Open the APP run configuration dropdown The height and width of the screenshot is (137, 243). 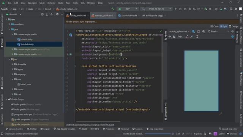[128, 9]
